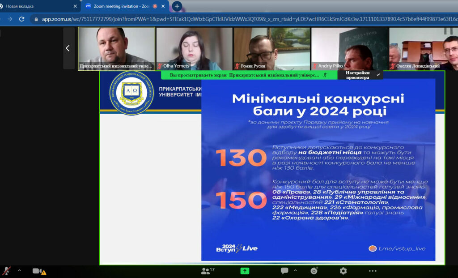The height and width of the screenshot is (278, 458).
Task: Show previous participants with left arrow
Action: coord(68,48)
